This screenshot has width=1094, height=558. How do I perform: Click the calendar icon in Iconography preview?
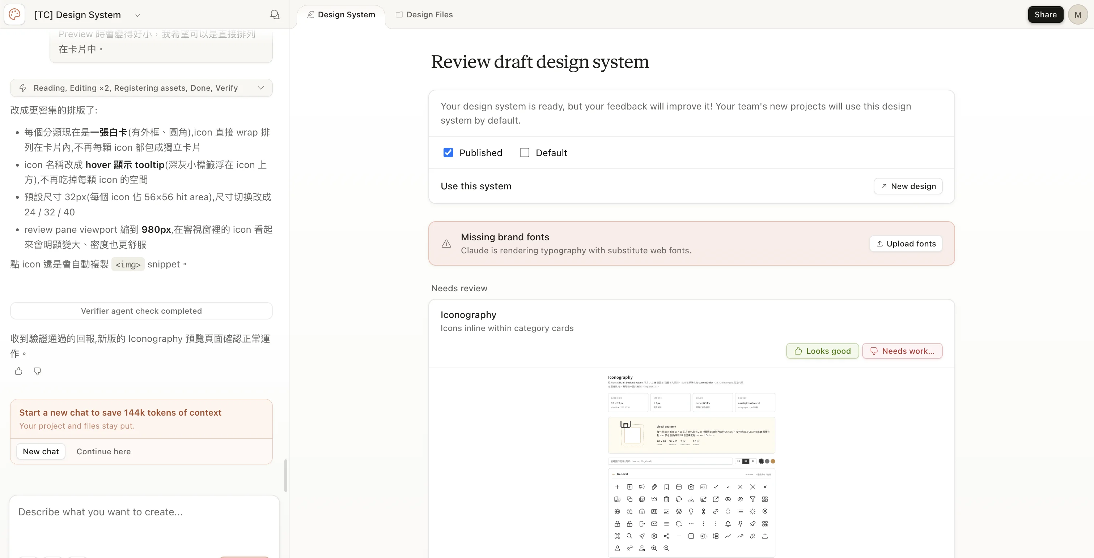point(679,487)
